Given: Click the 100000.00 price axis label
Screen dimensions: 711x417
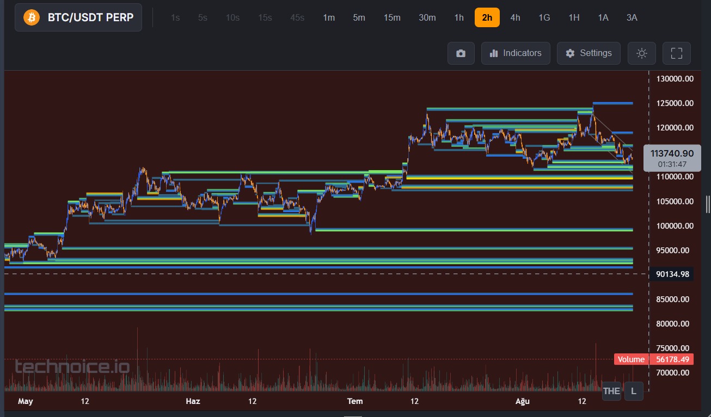Looking at the screenshot, I should [675, 226].
